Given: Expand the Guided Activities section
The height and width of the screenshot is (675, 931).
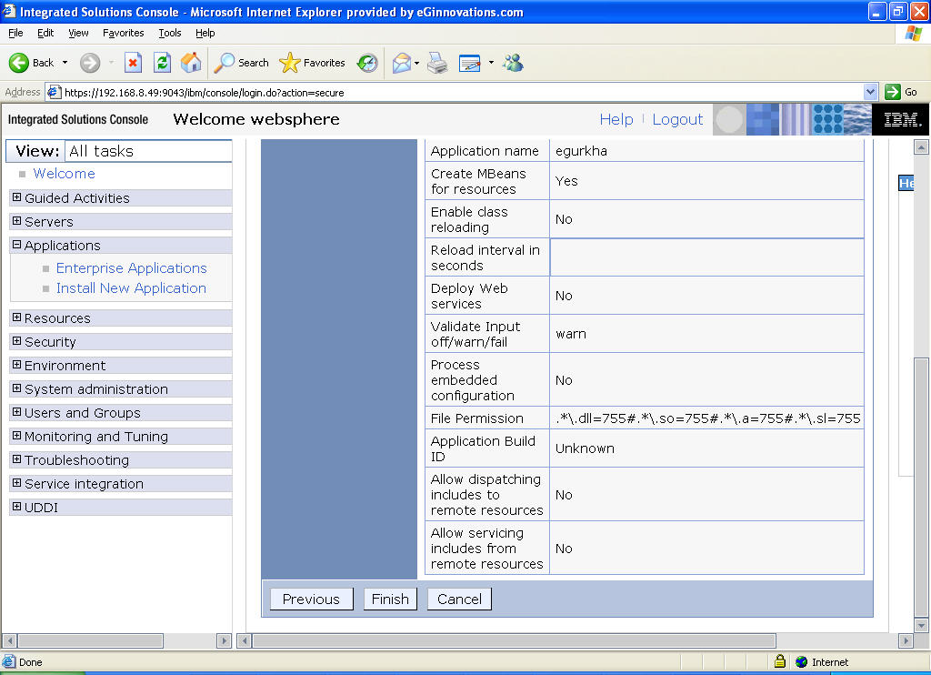Looking at the screenshot, I should (x=16, y=197).
